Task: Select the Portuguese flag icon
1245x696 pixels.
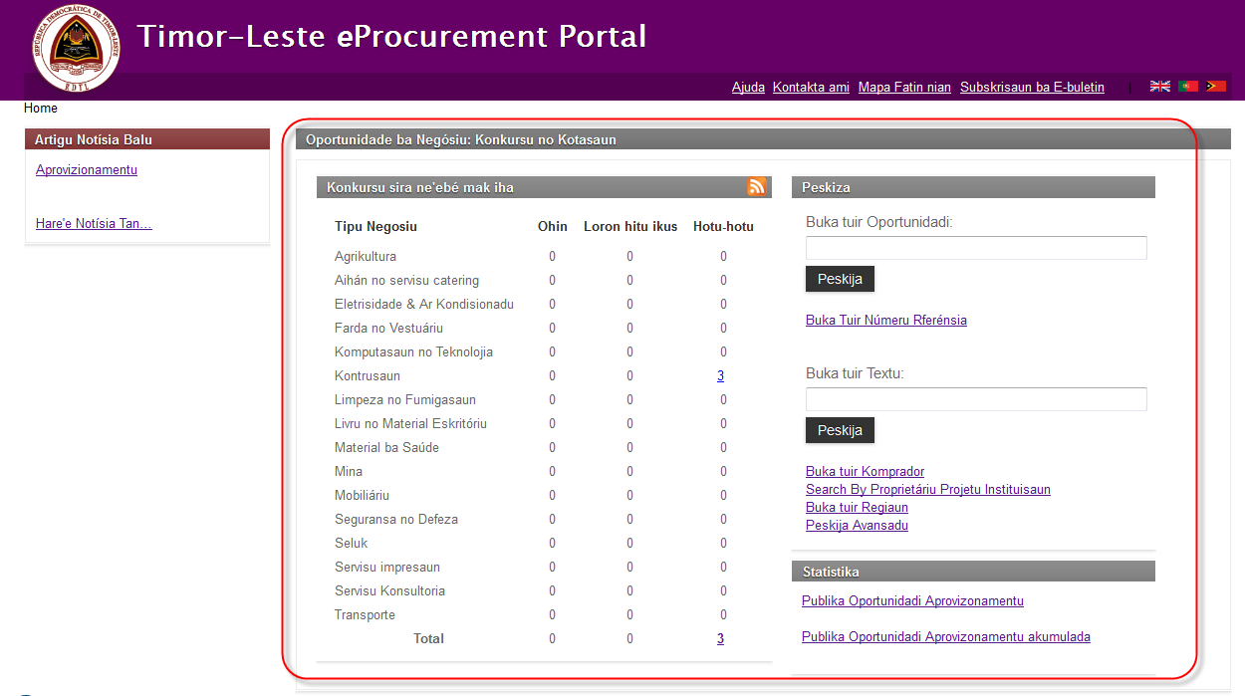Action: pyautogui.click(x=1188, y=87)
